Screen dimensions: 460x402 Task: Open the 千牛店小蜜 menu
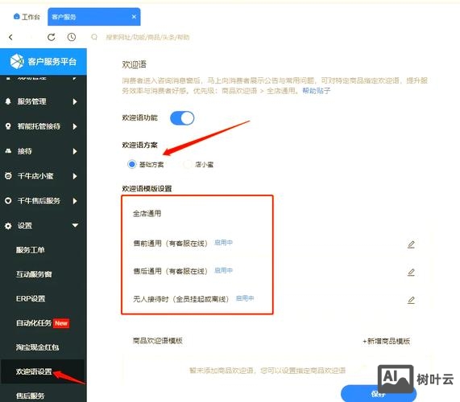coord(35,176)
